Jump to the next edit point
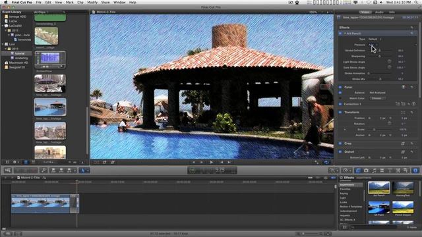 coord(229,162)
